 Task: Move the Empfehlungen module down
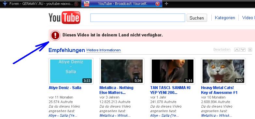[x=243, y=50]
